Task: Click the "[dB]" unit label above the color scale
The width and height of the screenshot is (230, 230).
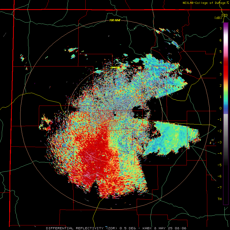Action: click(218, 18)
